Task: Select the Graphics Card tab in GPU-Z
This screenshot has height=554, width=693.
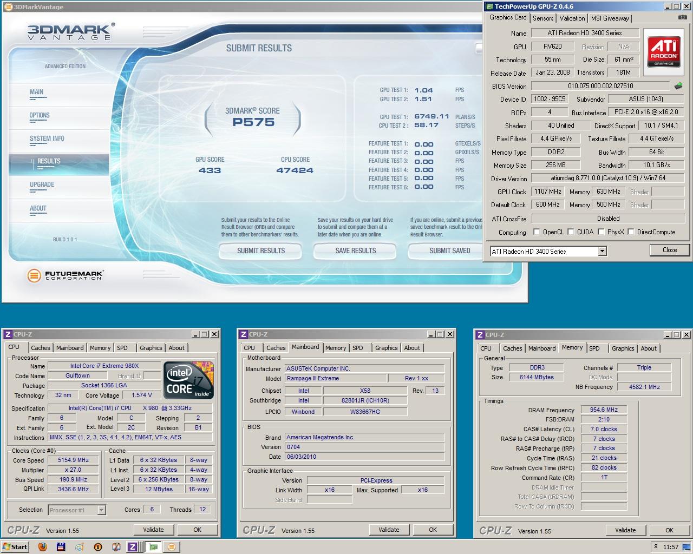Action: [508, 17]
